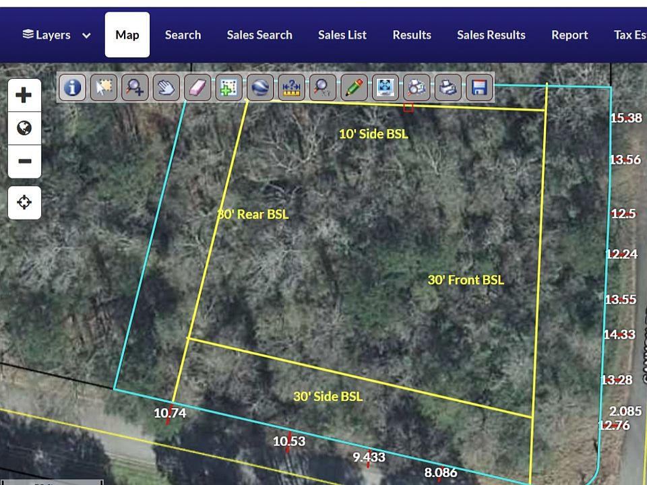Select the pan hand tool
Viewport: 647px width, 485px height.
[166, 88]
